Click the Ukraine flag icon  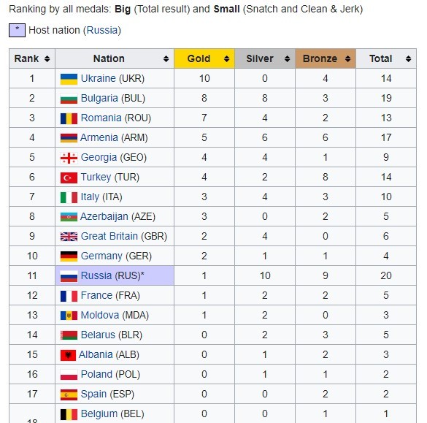coord(69,79)
